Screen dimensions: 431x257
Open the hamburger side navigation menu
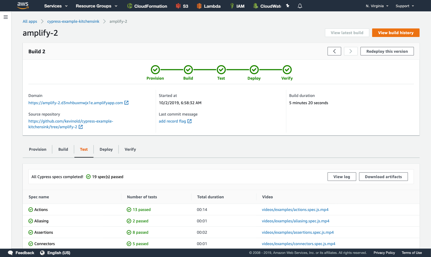6,17
